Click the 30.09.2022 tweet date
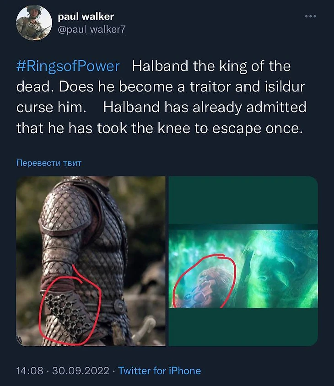 coord(81,370)
